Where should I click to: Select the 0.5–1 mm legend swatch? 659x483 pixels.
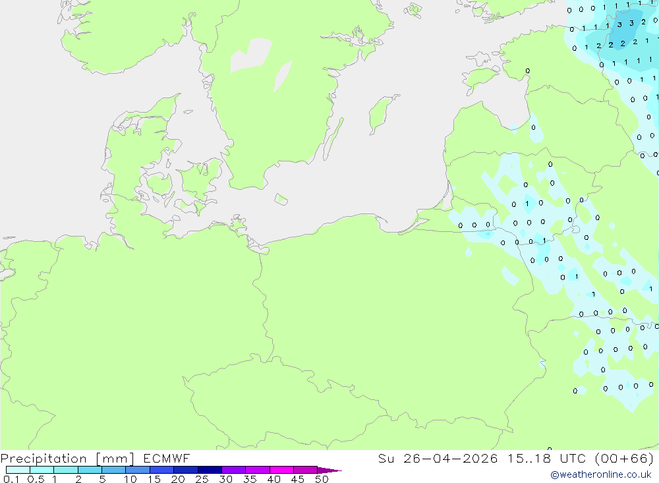pos(42,470)
